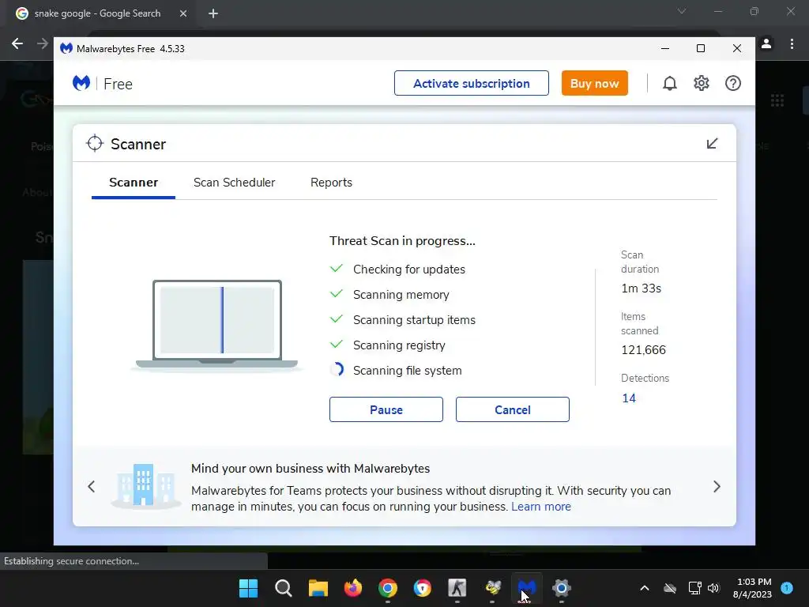Switch to Google Chrome on taskbar

[387, 588]
